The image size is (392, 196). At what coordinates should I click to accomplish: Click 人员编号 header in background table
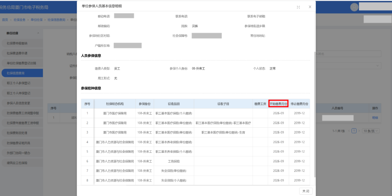coord(337,108)
